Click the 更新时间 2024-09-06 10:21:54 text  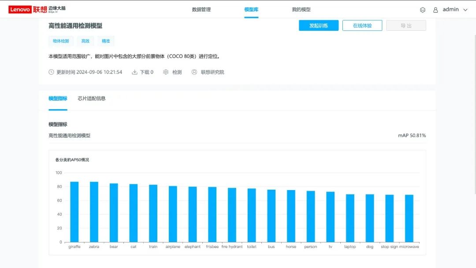coord(89,72)
